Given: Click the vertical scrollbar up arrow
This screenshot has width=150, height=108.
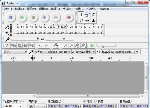Looking at the screenshot, I should (x=146, y=63).
